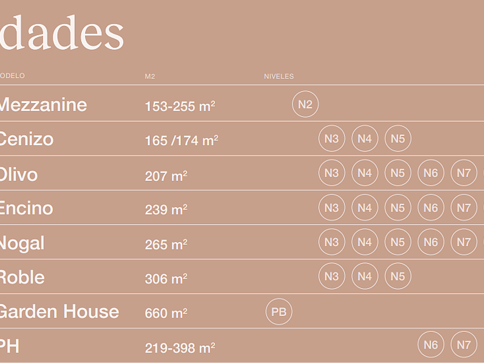Click the N4 badge in the Roble row
484x363 pixels.
365,277
